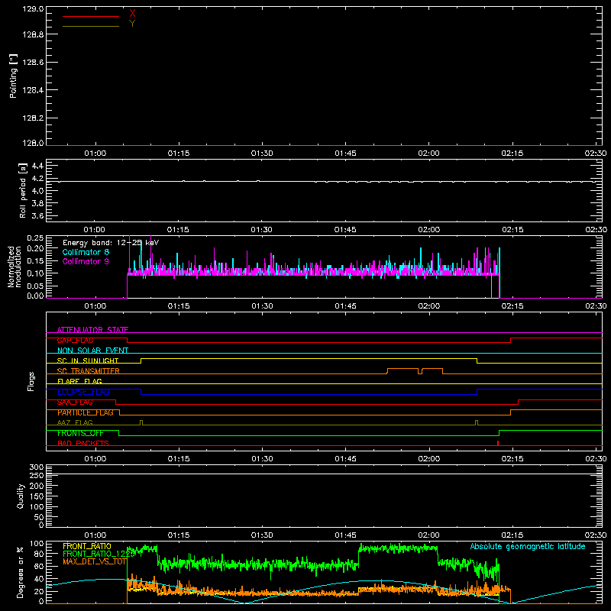
Task: Select the orange 'MAX_DET_VS_TOT' legend label
Action: pos(95,561)
